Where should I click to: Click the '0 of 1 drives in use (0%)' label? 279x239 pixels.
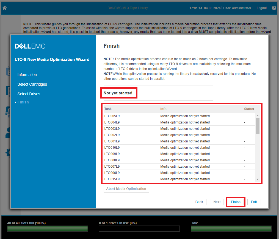pos(118,223)
